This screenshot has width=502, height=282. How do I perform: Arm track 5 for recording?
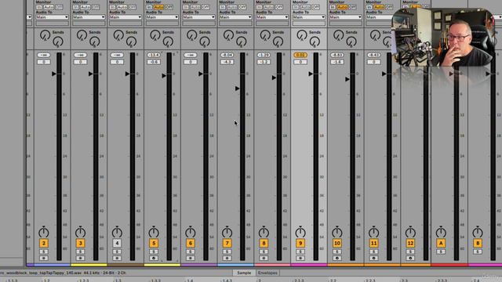pos(154,258)
